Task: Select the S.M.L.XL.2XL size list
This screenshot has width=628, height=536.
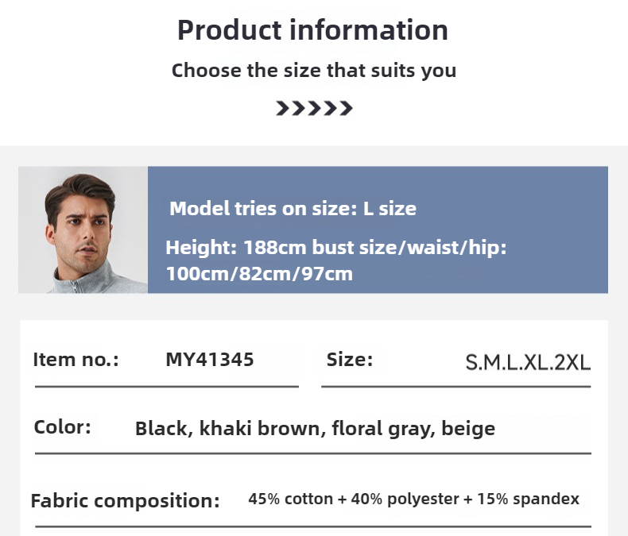Action: click(528, 363)
